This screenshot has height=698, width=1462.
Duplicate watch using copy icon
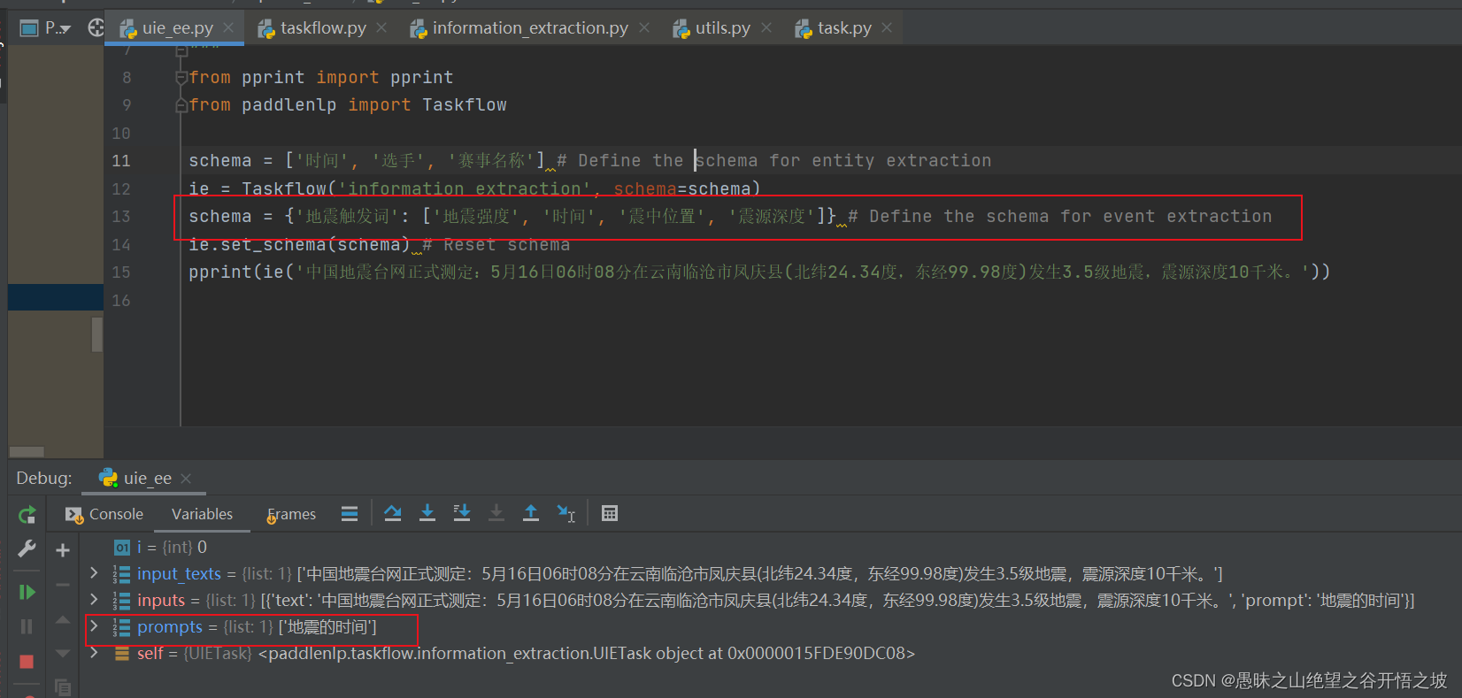(x=63, y=686)
